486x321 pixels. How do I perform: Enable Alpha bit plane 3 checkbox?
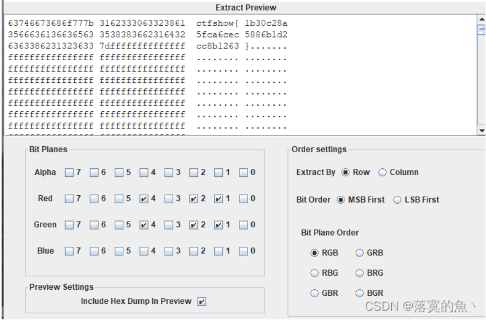169,173
